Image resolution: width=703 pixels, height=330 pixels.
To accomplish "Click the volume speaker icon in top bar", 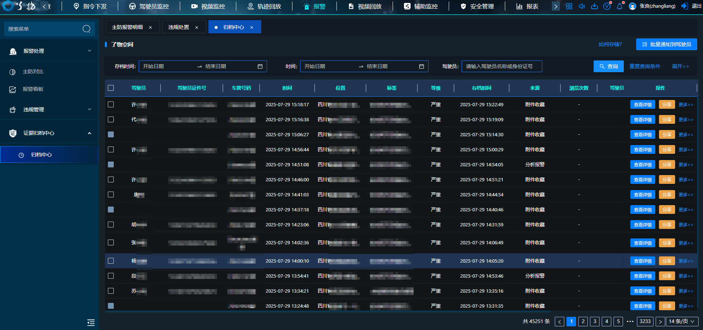I will pyautogui.click(x=582, y=6).
